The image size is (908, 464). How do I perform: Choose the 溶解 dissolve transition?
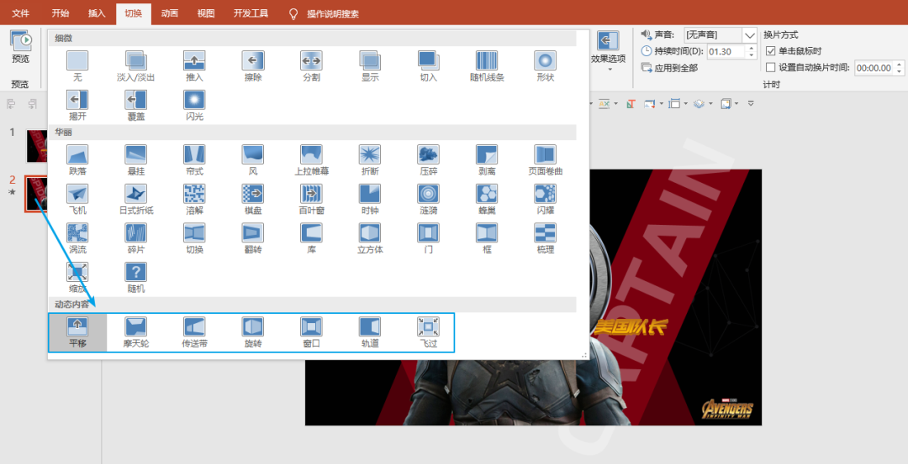point(194,200)
